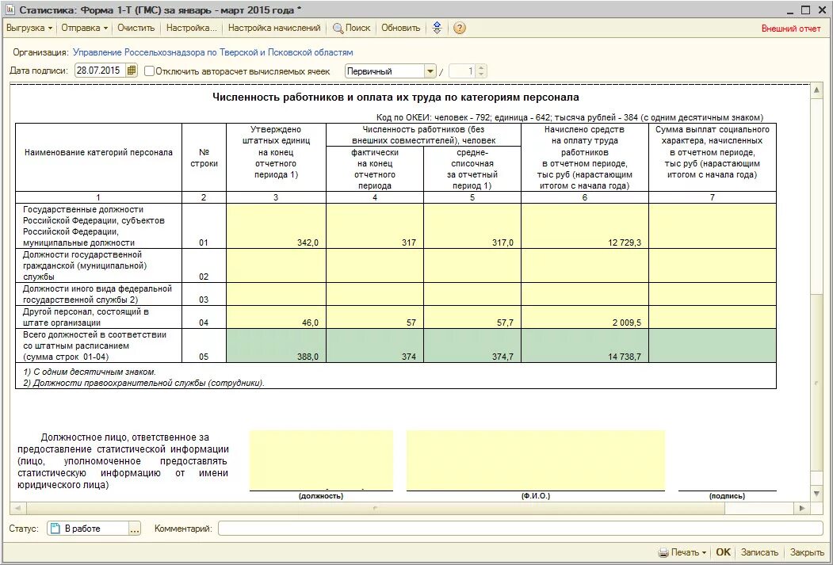833x565 pixels.
Task: Select the cell with value 342,0
Action: pyautogui.click(x=277, y=226)
